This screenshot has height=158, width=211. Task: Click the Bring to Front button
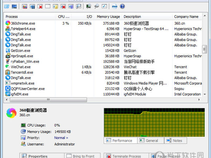[82, 156]
